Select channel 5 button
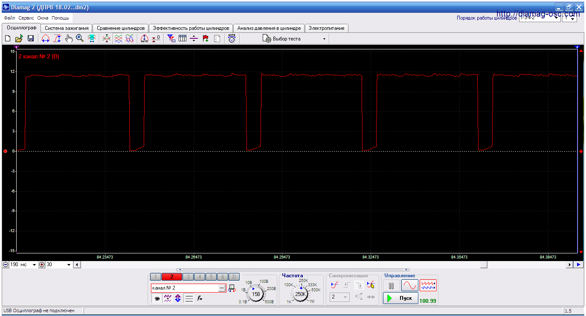This screenshot has width=586, height=316. (x=211, y=277)
